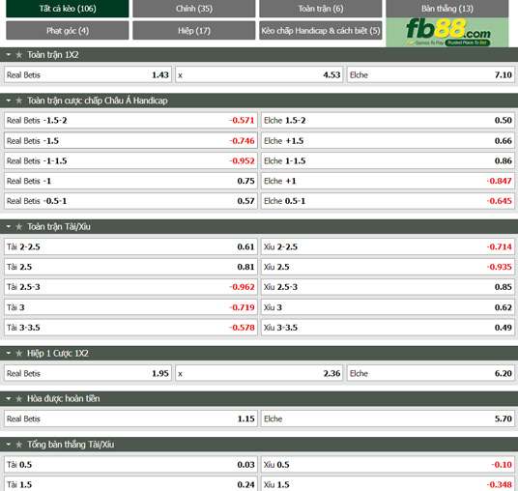Star the Hiệp 1 Cược 1X2 section
The width and height of the screenshot is (518, 491).
[x=18, y=353]
